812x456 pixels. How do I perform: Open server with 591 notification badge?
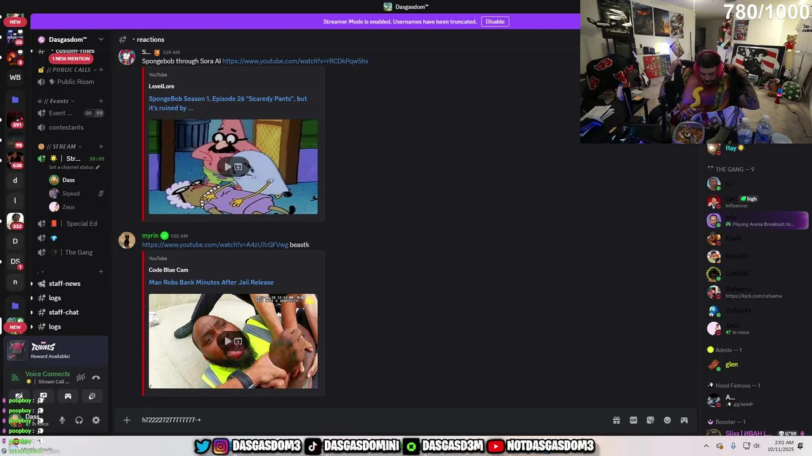(15, 120)
